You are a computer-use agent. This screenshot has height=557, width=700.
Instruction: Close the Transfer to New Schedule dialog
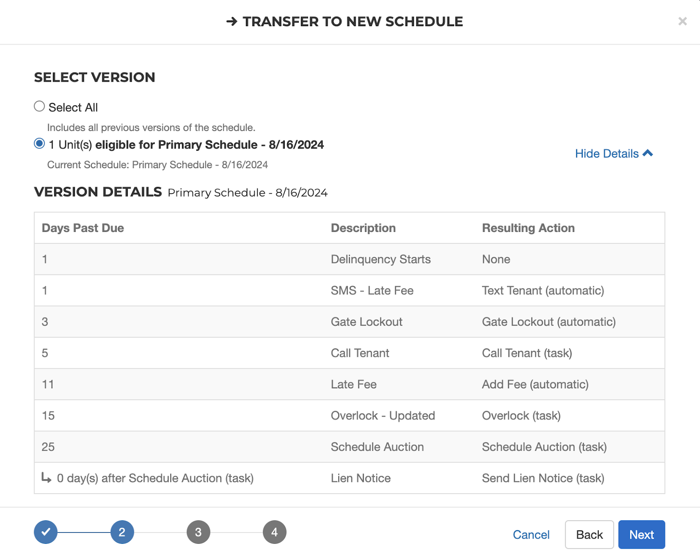click(x=682, y=21)
